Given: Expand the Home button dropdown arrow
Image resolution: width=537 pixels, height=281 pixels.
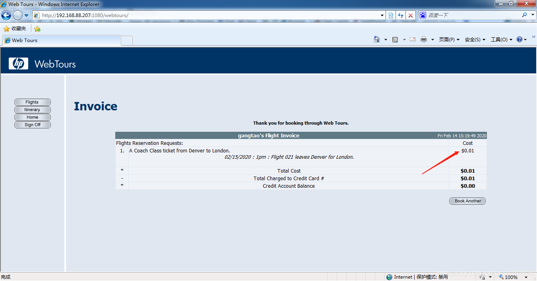Looking at the screenshot, I should (386, 40).
